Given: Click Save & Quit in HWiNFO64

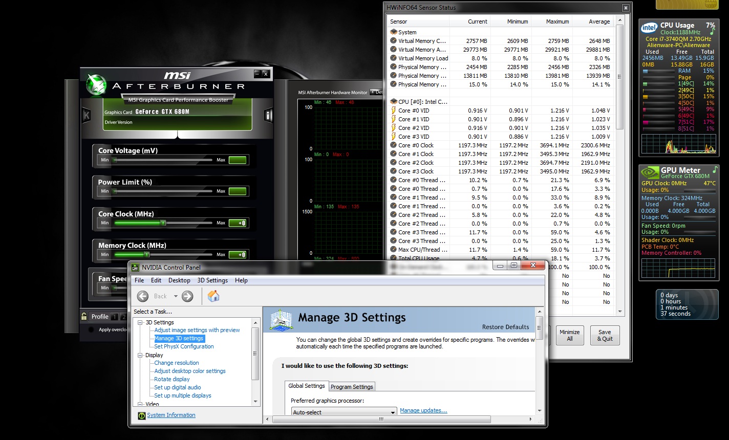Looking at the screenshot, I should click(605, 335).
